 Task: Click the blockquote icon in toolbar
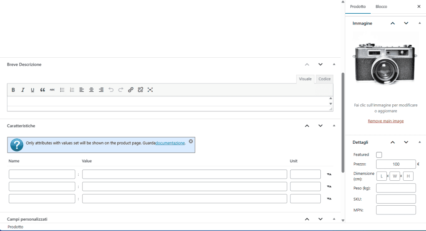pos(42,90)
